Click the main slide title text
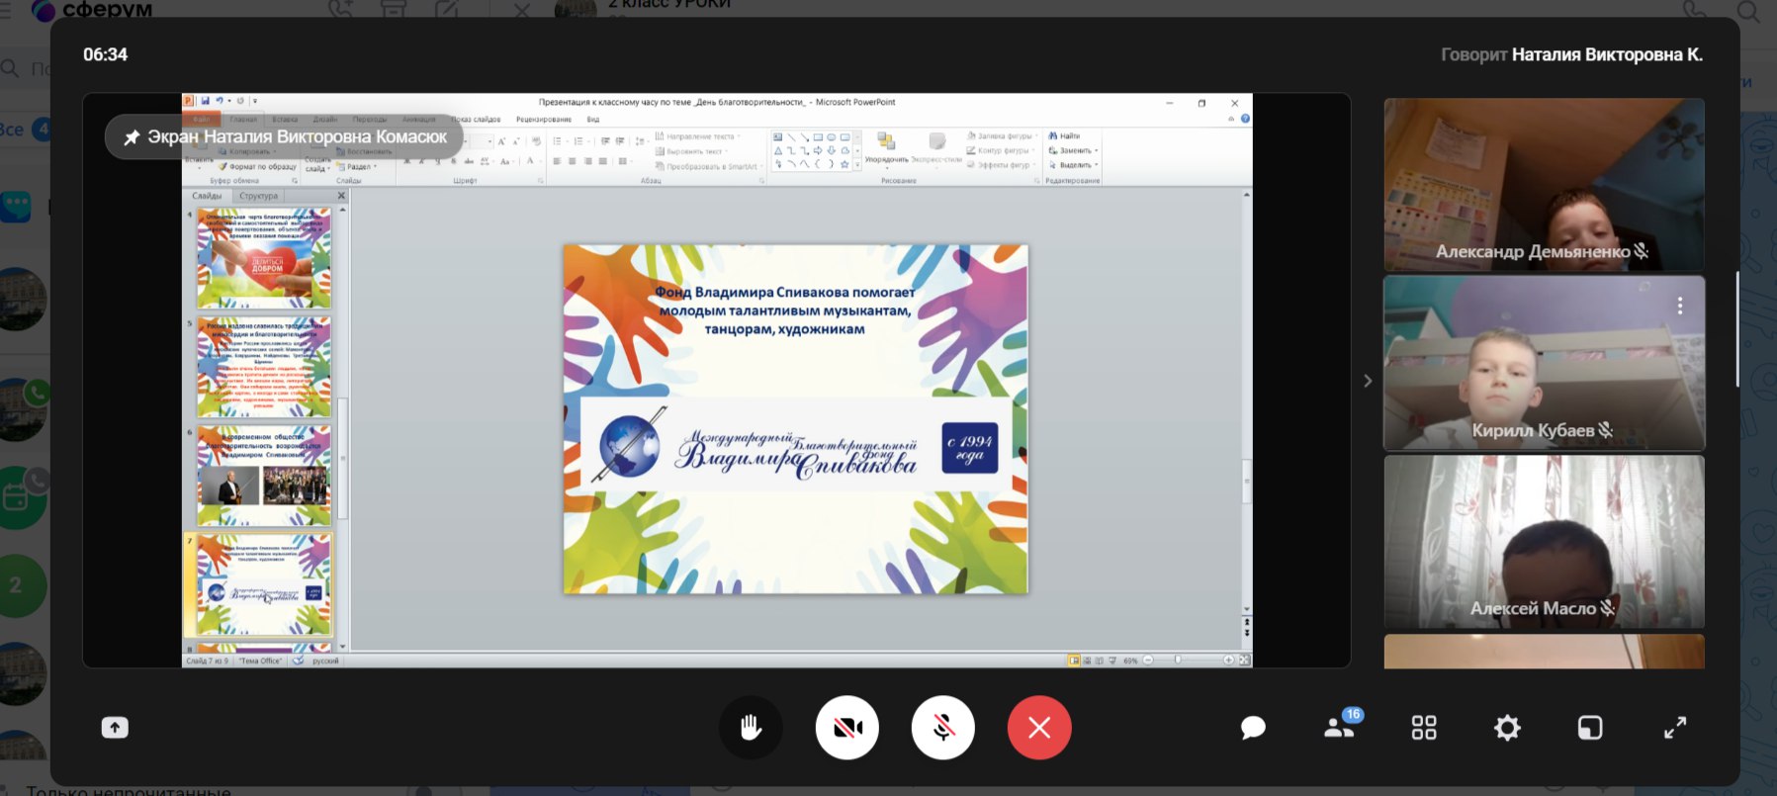 pos(784,310)
